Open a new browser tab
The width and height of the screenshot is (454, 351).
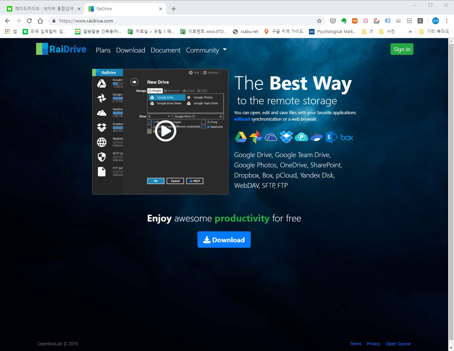pos(174,9)
